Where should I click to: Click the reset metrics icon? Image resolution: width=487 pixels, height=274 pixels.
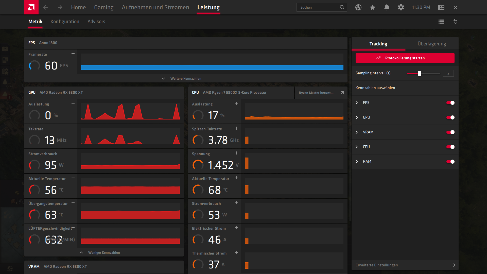click(455, 22)
